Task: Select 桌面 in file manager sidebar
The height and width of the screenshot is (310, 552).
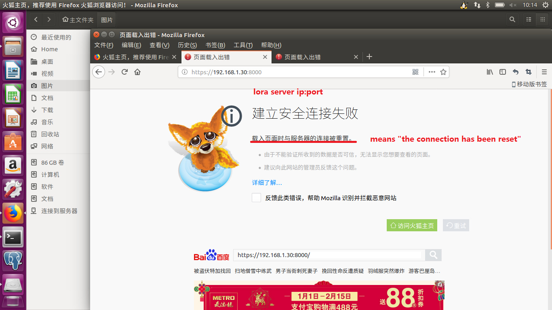Action: (58, 61)
